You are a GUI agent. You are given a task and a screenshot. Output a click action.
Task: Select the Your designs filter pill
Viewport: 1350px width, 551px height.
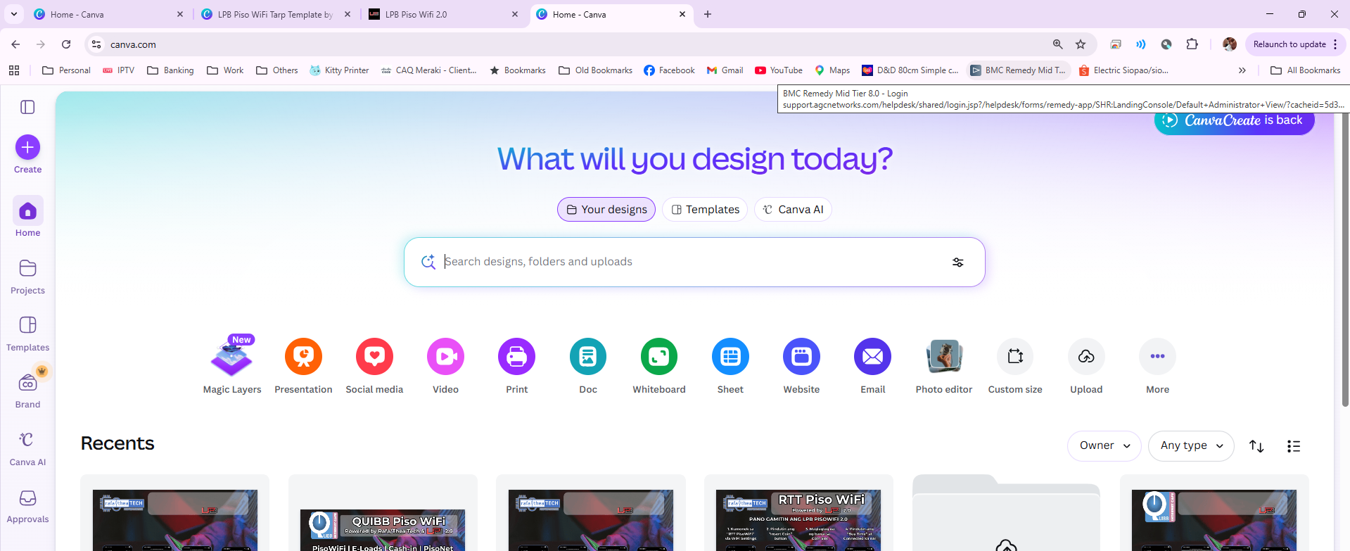[x=606, y=210]
